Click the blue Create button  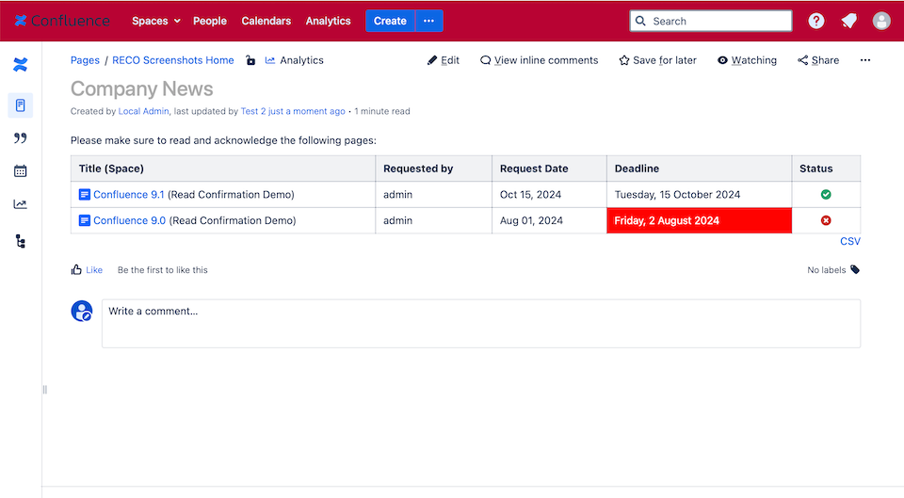pos(390,21)
